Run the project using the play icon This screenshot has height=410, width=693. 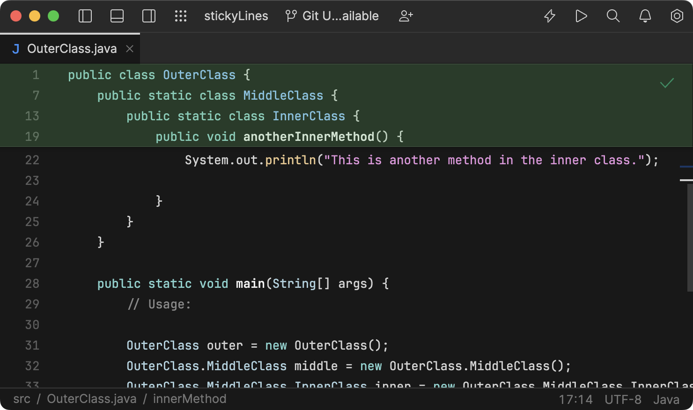[581, 16]
